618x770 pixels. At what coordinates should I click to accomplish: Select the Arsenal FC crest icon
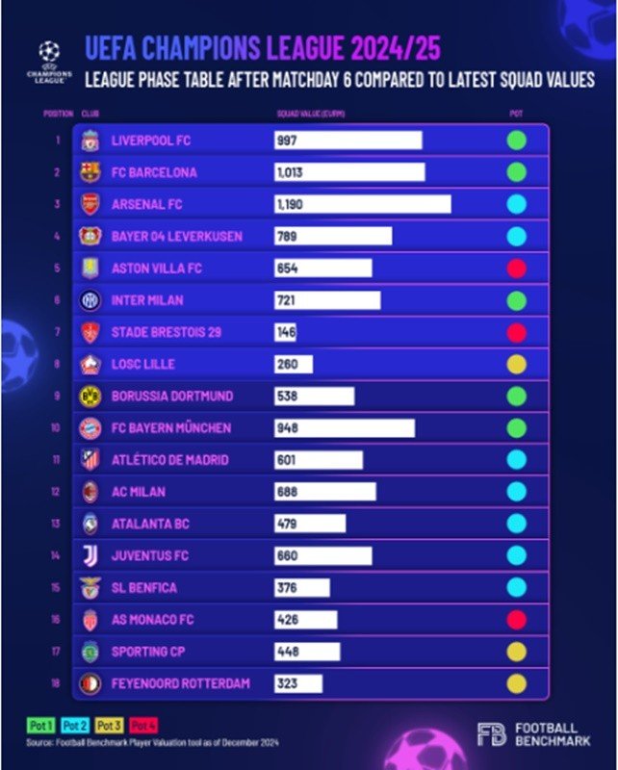[x=90, y=204]
